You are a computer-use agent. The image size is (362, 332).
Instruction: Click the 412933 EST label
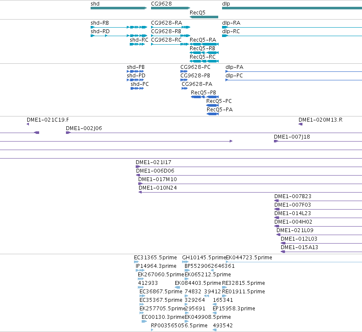point(148,283)
